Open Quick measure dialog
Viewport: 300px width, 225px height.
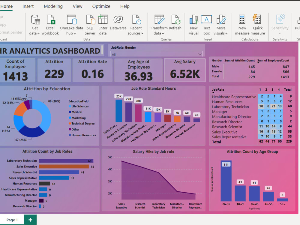257,24
